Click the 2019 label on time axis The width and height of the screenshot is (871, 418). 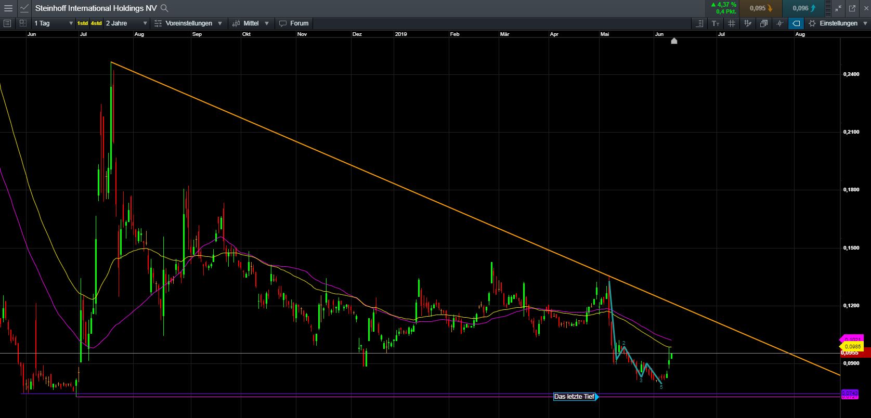401,34
